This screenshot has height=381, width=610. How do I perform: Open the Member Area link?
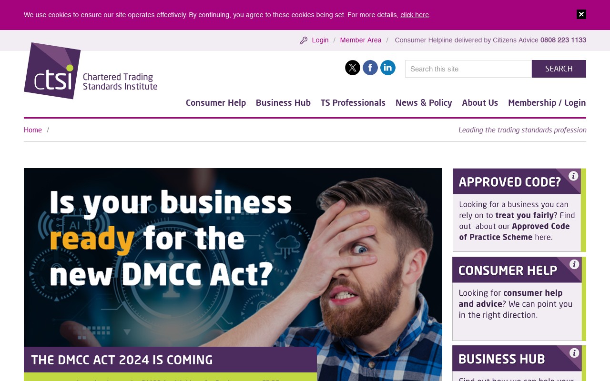click(361, 40)
